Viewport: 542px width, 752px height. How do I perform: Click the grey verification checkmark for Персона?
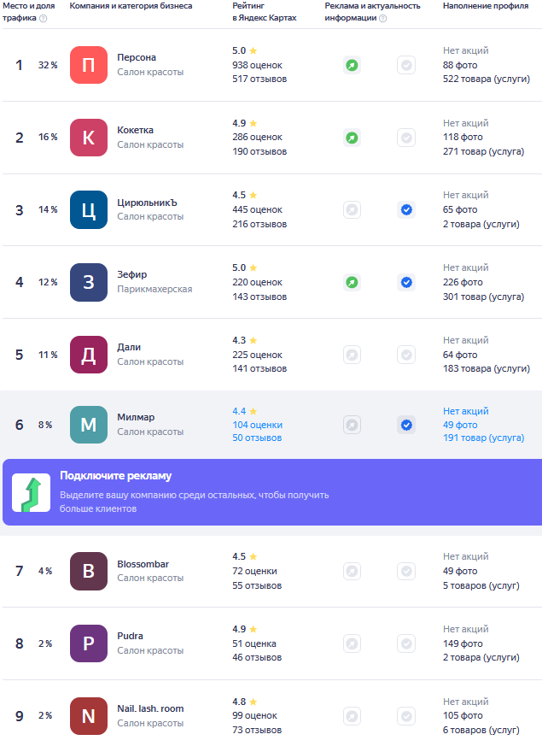pyautogui.click(x=406, y=65)
